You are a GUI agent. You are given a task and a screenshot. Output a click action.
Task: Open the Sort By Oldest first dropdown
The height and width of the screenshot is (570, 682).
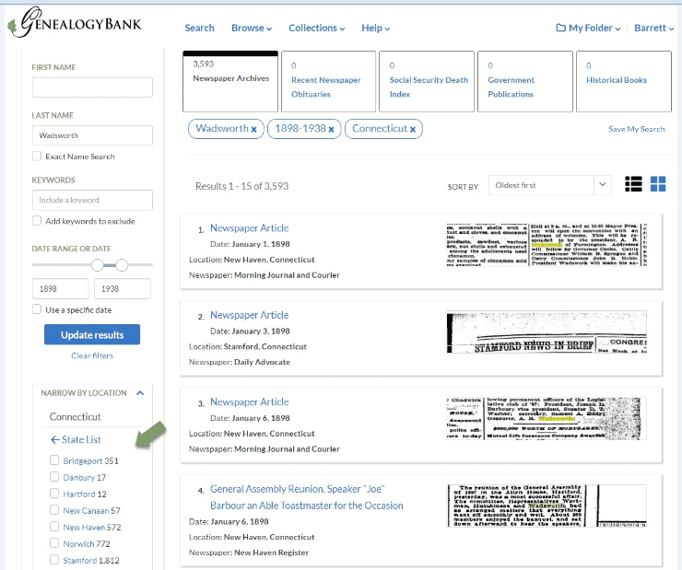coord(550,185)
